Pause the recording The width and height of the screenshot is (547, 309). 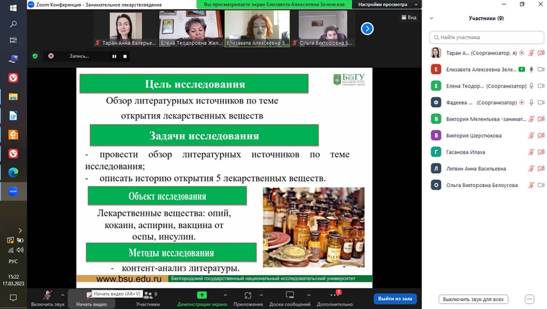pos(114,56)
